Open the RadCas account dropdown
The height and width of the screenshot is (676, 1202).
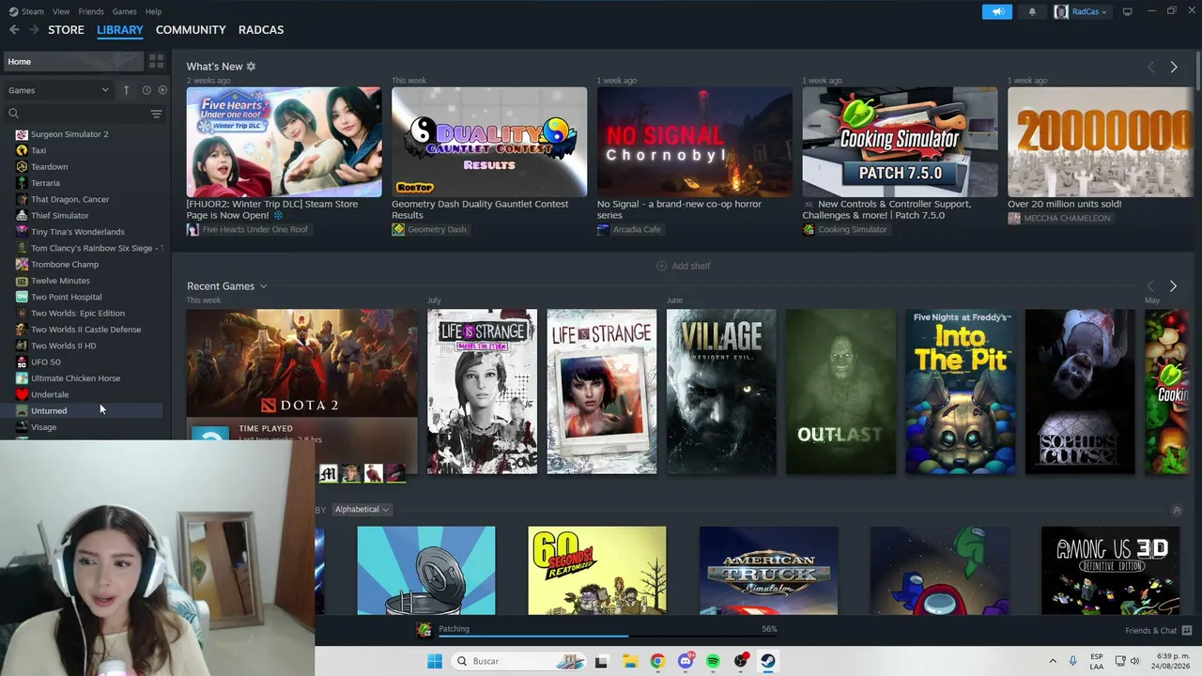coord(1080,11)
